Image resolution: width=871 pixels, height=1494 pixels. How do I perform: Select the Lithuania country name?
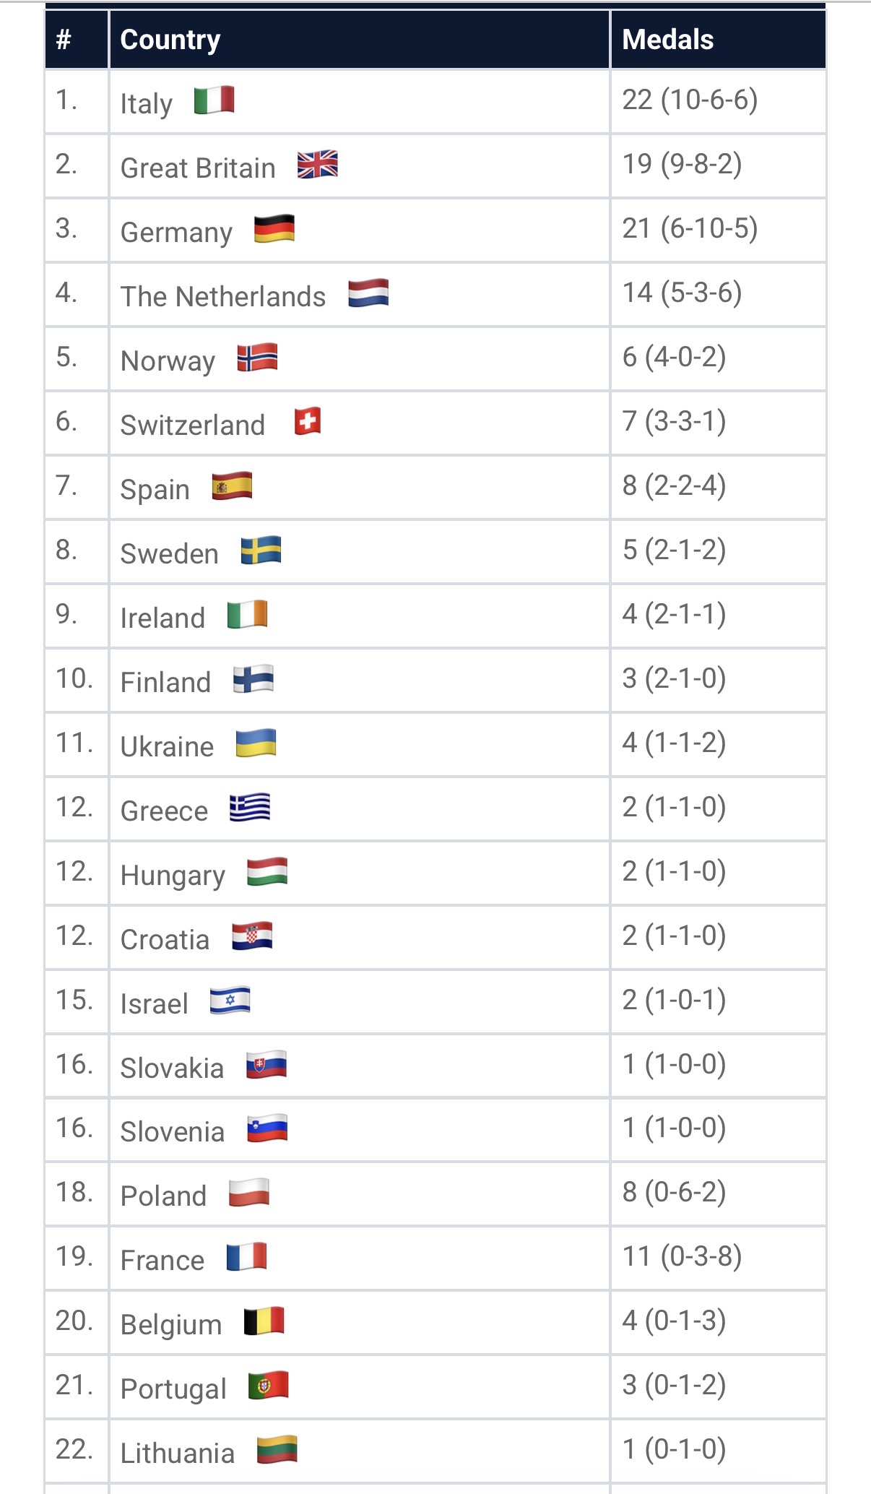(x=178, y=1453)
